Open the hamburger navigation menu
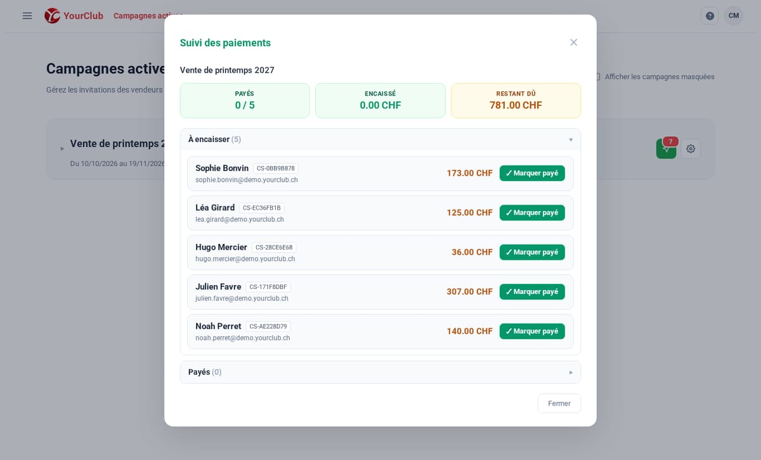The image size is (761, 460). (27, 16)
